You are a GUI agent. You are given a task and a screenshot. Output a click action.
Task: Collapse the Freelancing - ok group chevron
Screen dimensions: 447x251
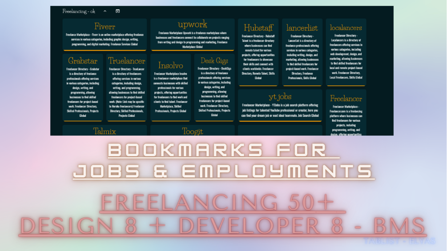click(x=105, y=11)
